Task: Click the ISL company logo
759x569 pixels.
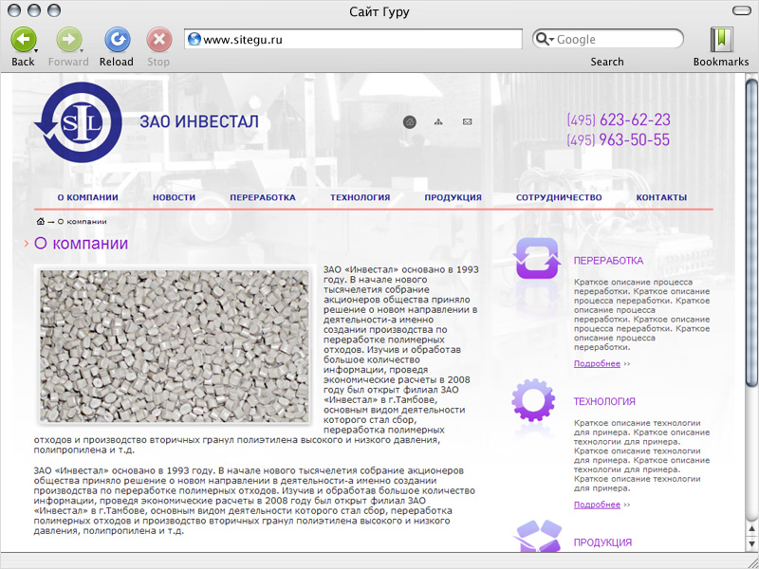Action: coord(78,122)
